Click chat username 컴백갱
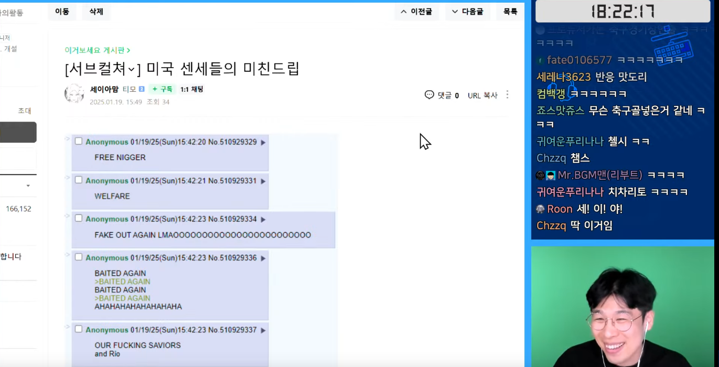This screenshot has width=719, height=367. pyautogui.click(x=551, y=94)
